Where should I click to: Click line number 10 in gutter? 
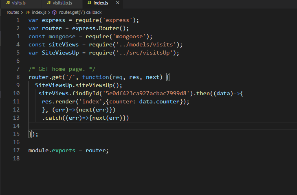[x=16, y=93]
